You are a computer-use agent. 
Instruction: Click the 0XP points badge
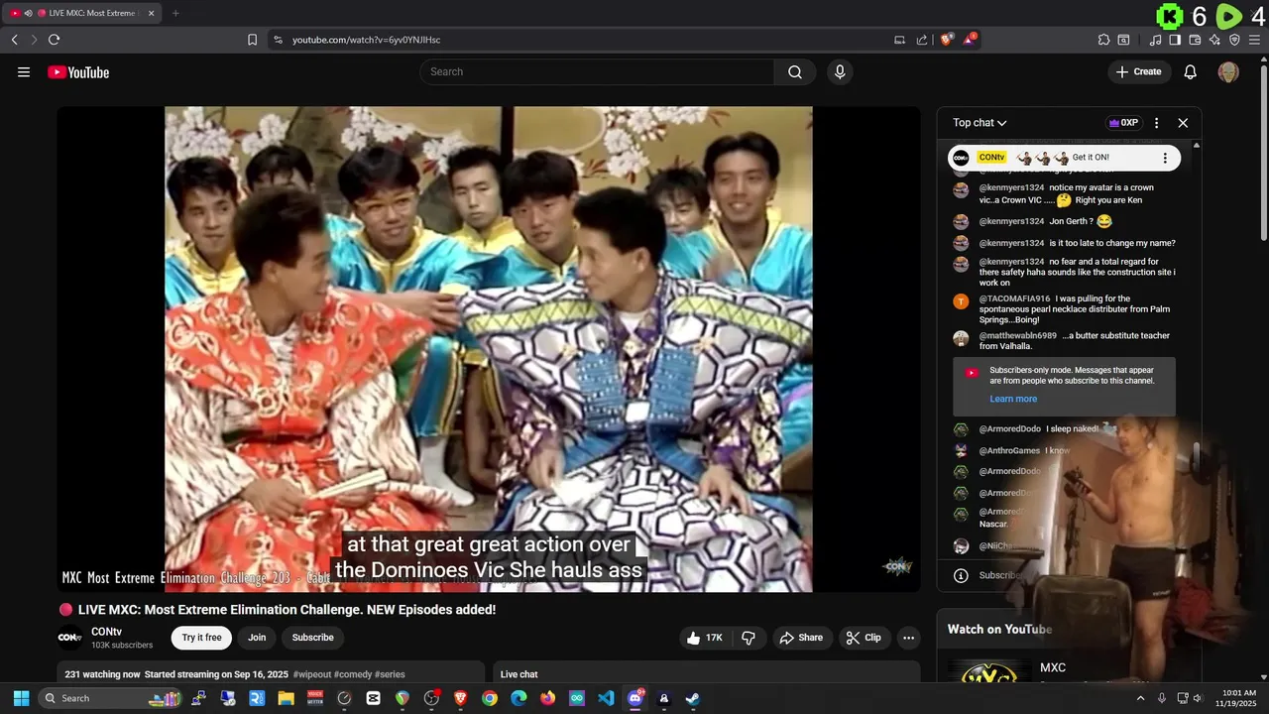click(x=1123, y=123)
